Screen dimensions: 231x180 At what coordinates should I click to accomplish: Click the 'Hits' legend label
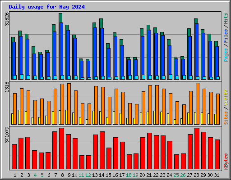point(226,18)
